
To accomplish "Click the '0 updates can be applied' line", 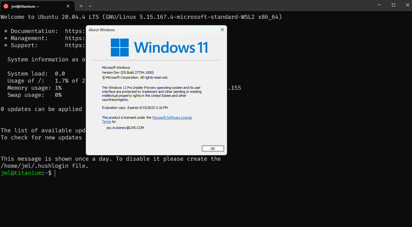I will point(41,109).
